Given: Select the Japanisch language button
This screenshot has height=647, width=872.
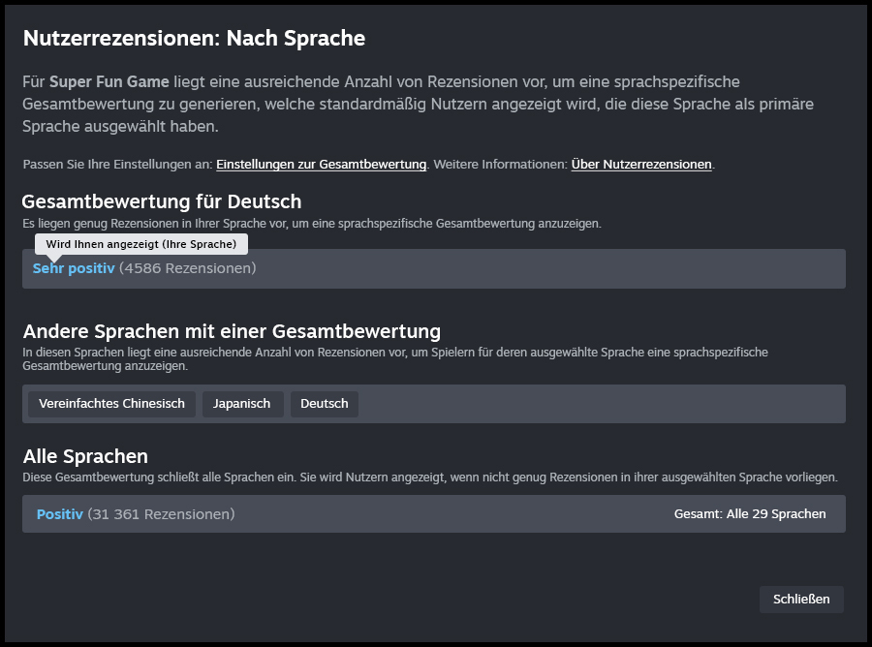Looking at the screenshot, I should tap(242, 404).
